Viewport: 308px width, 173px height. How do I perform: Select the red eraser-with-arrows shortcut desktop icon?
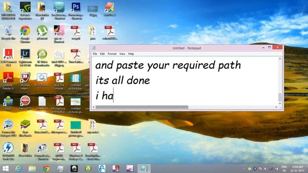click(x=110, y=9)
